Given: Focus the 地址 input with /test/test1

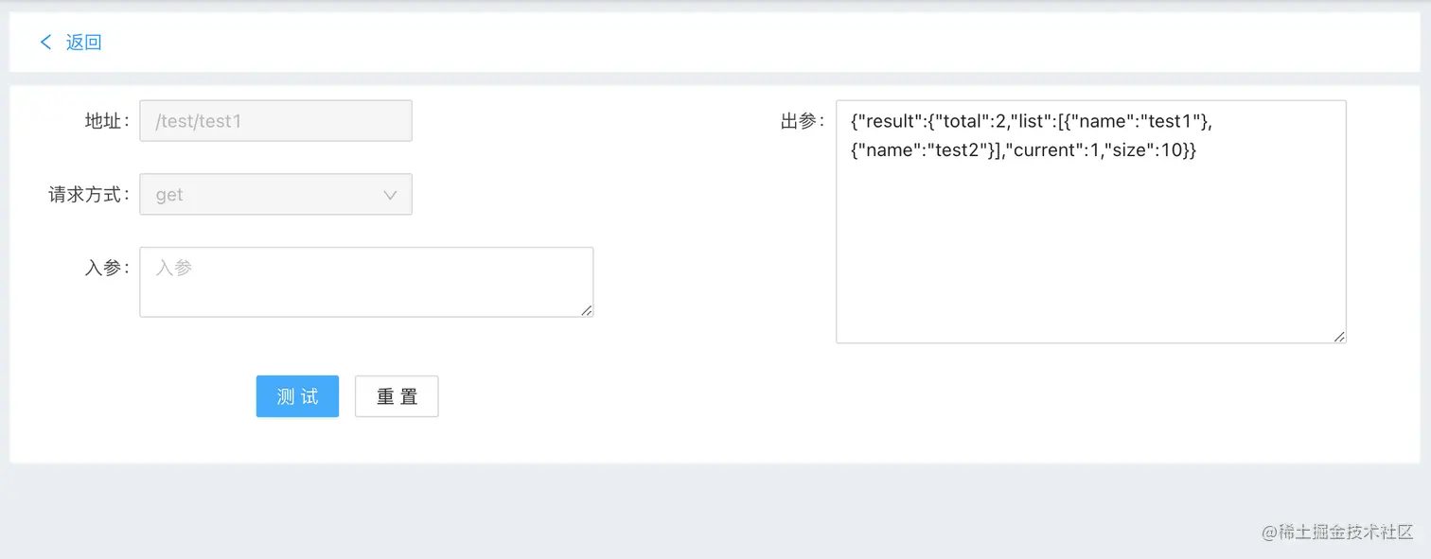Looking at the screenshot, I should click(x=274, y=121).
